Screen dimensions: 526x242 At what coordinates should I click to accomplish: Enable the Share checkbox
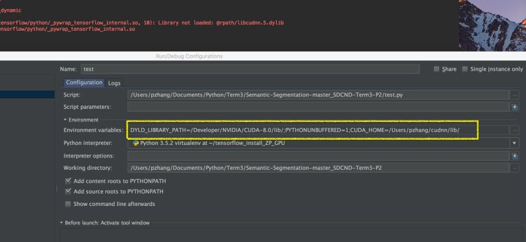coord(437,69)
